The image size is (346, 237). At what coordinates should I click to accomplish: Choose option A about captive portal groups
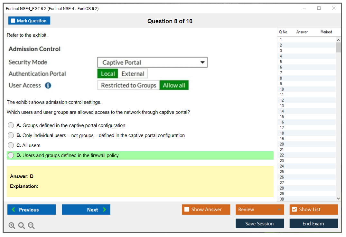11,125
